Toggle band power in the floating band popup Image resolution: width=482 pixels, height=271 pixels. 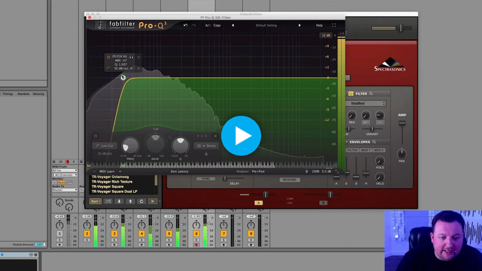click(x=108, y=57)
